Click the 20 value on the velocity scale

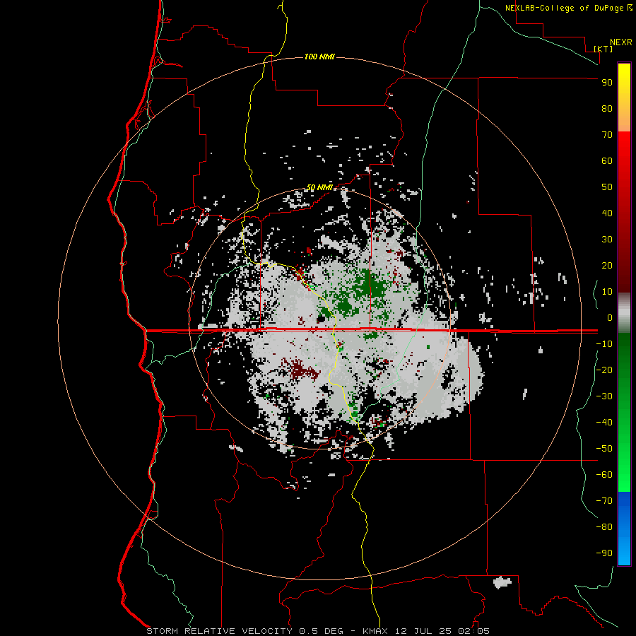click(x=607, y=265)
